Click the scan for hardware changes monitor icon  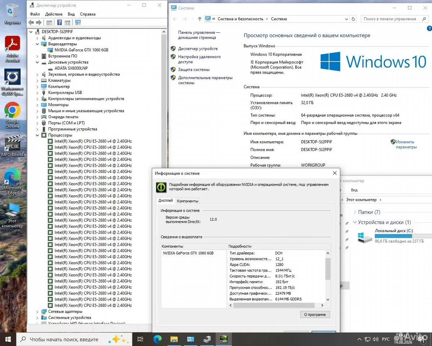coord(78,22)
